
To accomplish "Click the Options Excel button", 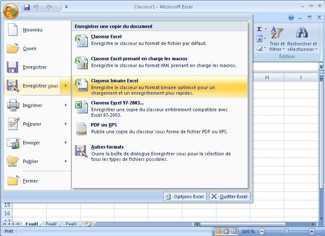I will point(185,197).
